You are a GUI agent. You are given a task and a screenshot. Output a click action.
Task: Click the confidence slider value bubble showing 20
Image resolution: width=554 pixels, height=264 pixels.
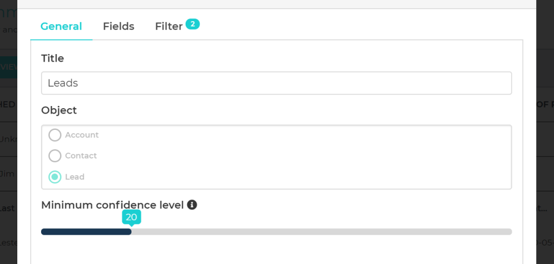click(131, 217)
